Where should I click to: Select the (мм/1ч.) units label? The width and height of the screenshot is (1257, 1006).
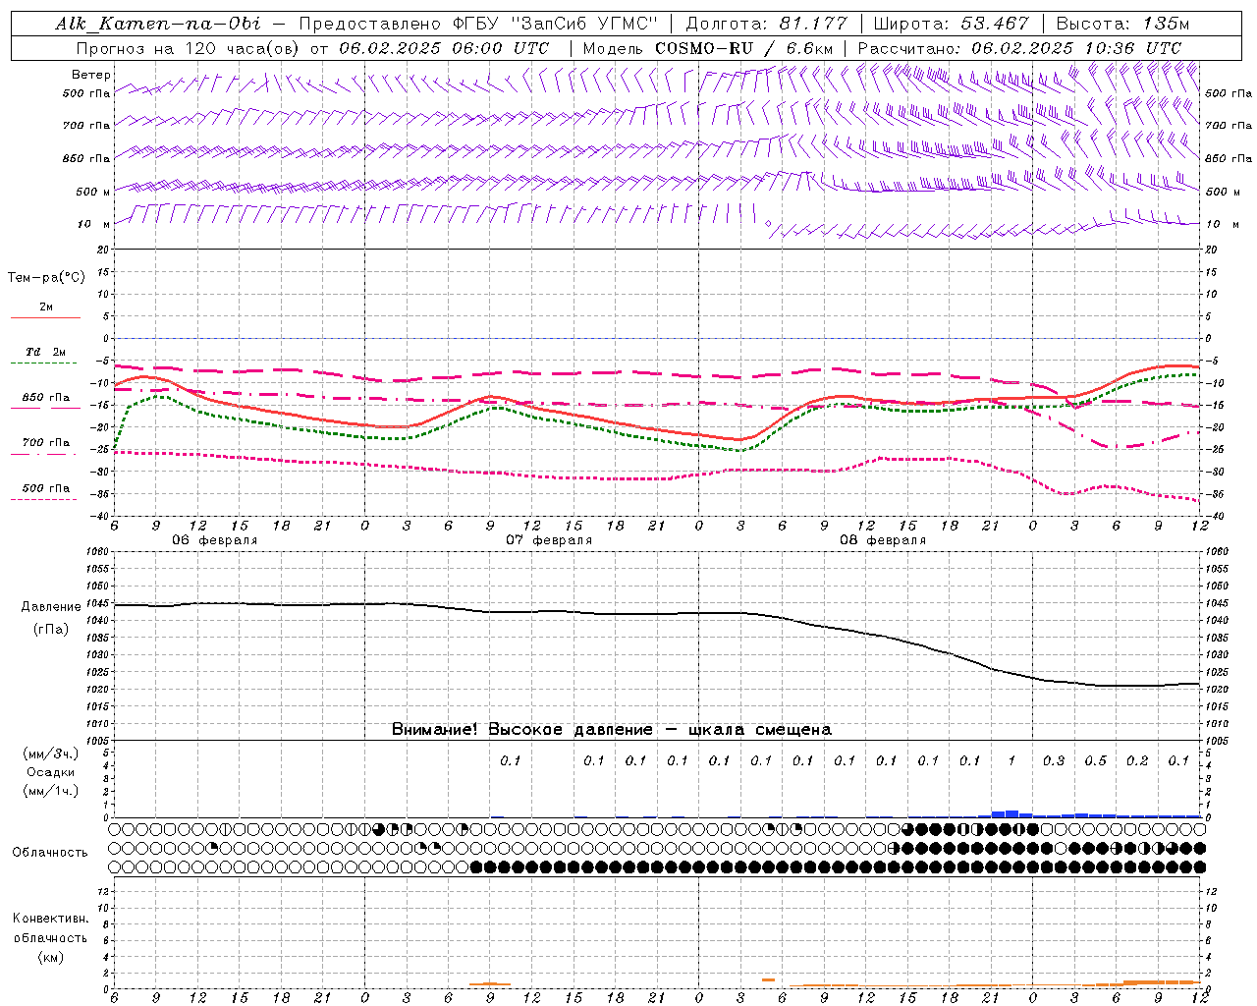(50, 791)
